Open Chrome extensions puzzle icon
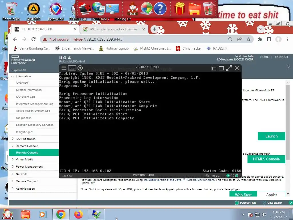The image size is (293, 220). tap(260, 39)
